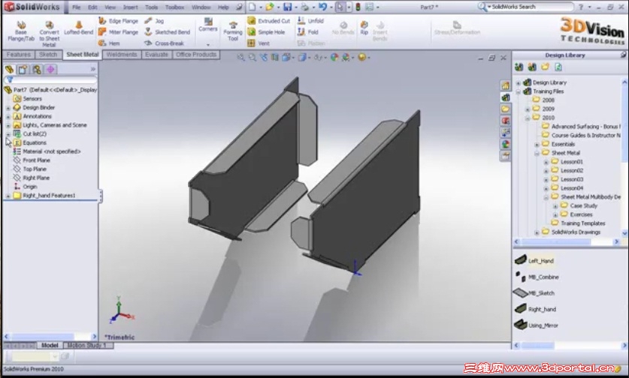Activate the Sketched Bend tool

tap(167, 32)
